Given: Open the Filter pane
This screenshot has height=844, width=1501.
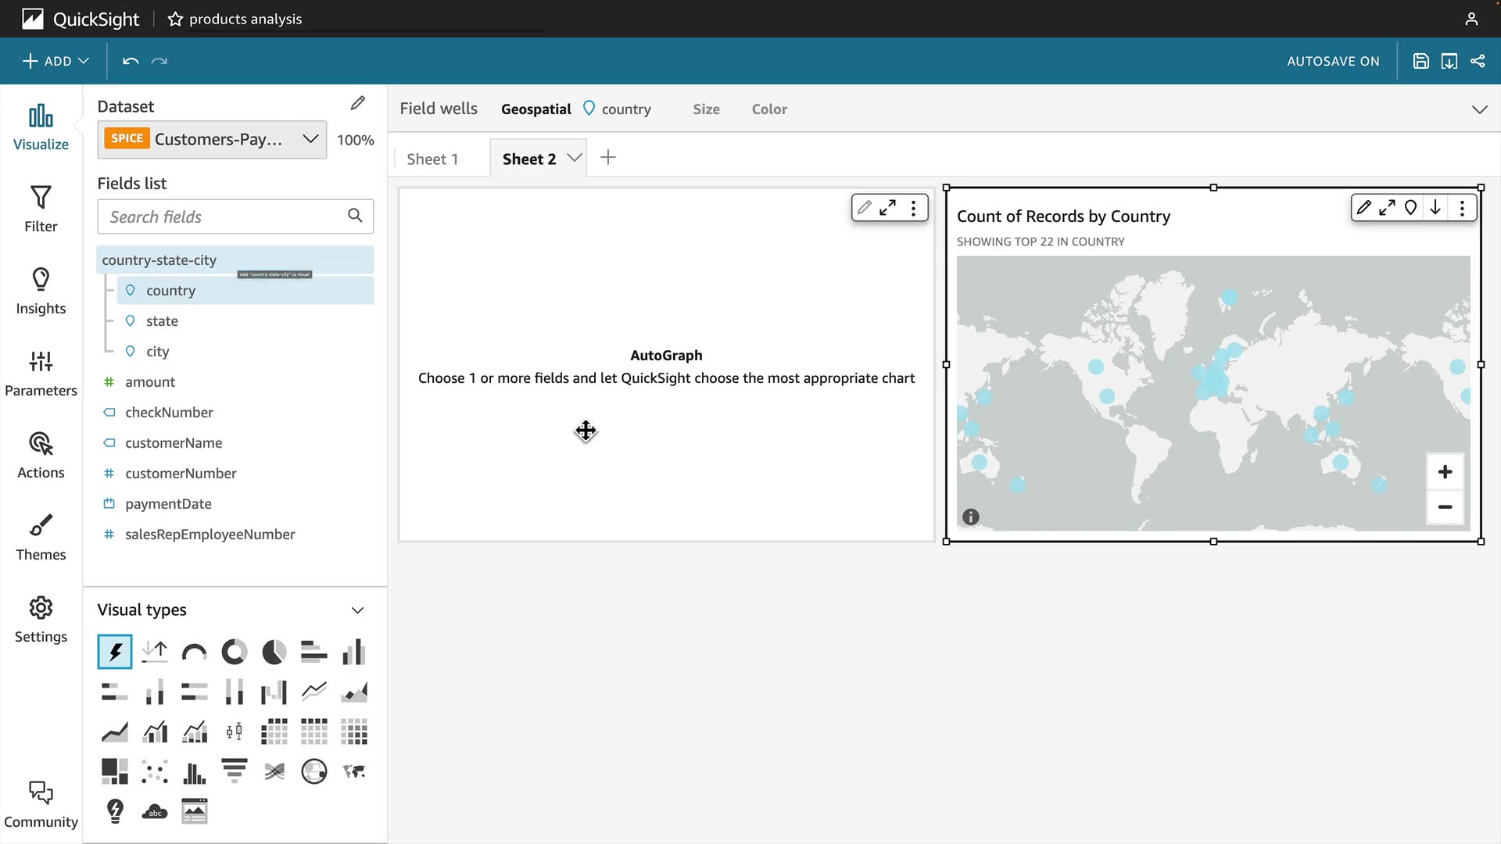Looking at the screenshot, I should click(x=41, y=209).
